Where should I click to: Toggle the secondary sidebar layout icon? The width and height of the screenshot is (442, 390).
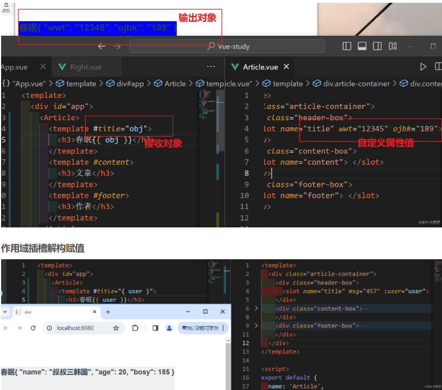pyautogui.click(x=377, y=46)
